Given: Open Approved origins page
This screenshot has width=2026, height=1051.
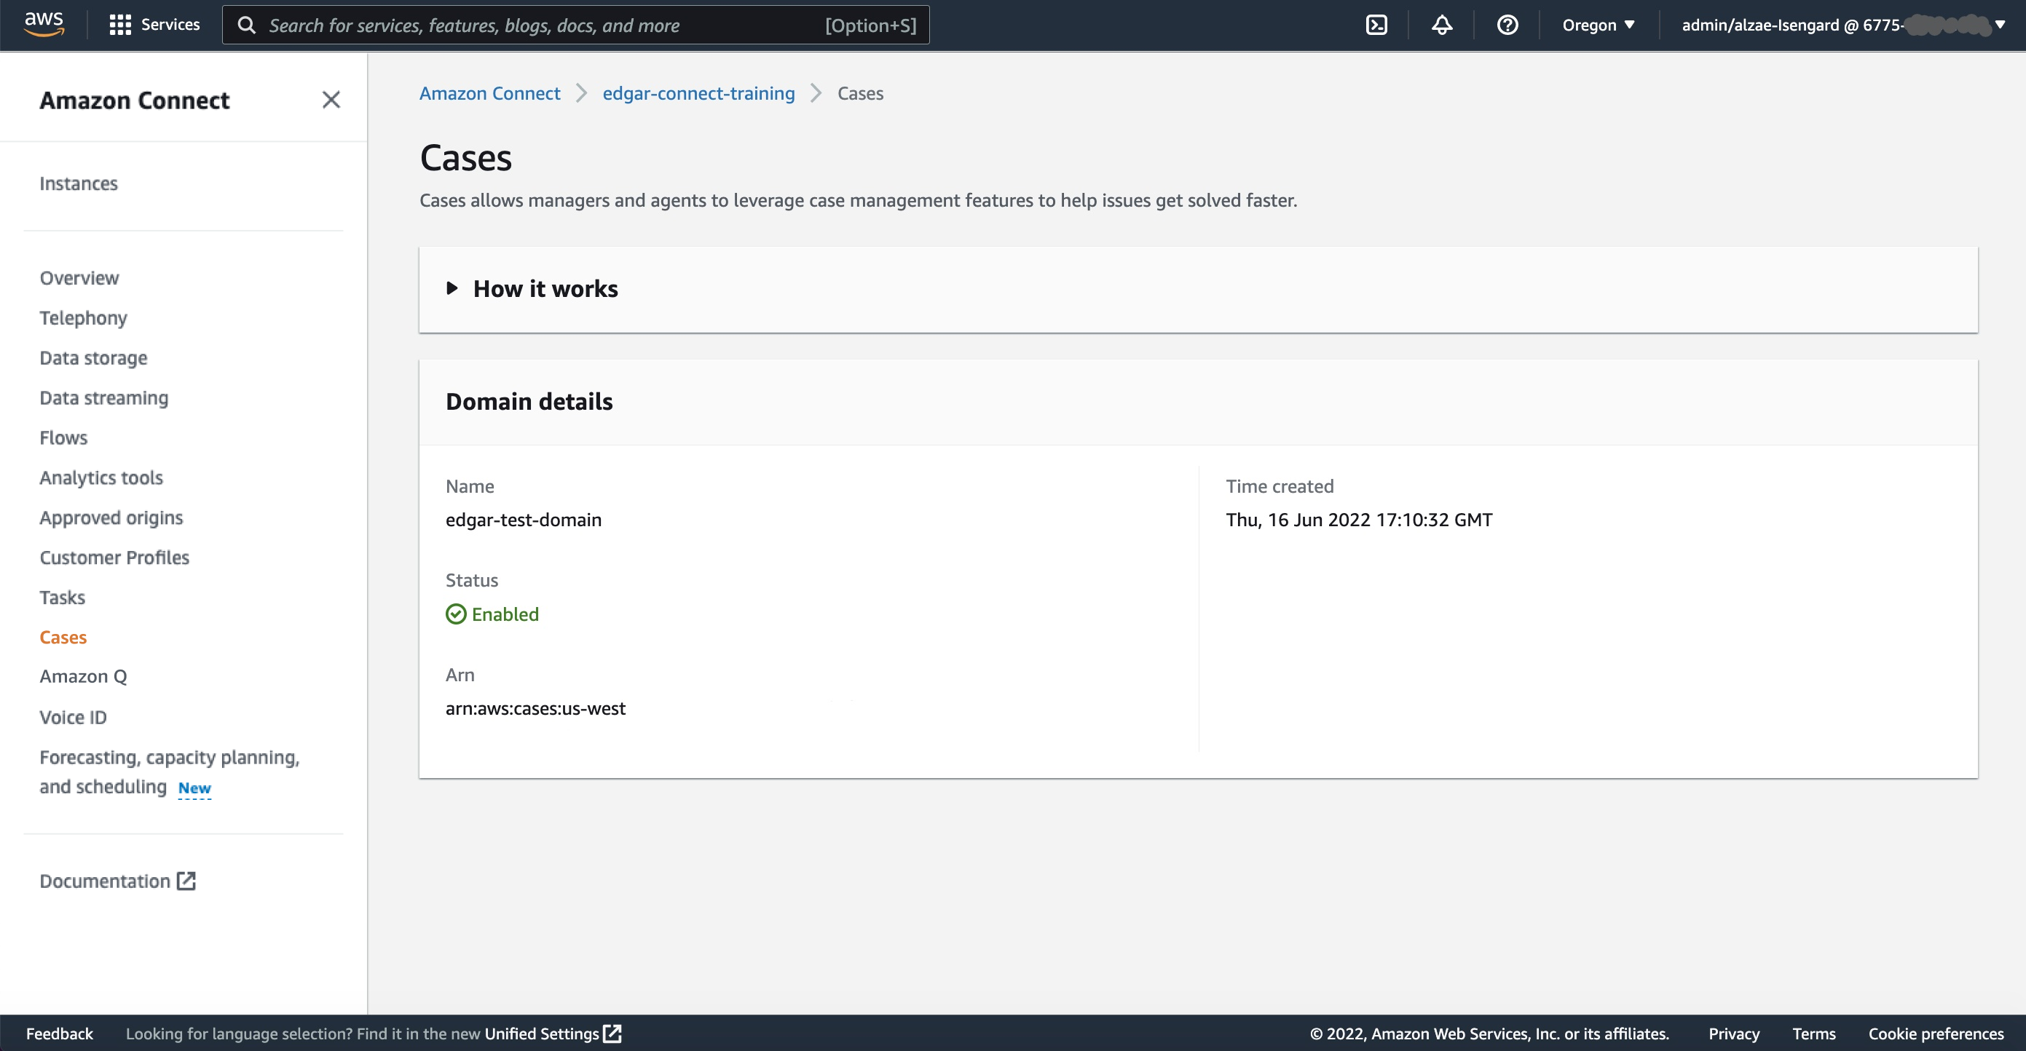Looking at the screenshot, I should 111,517.
